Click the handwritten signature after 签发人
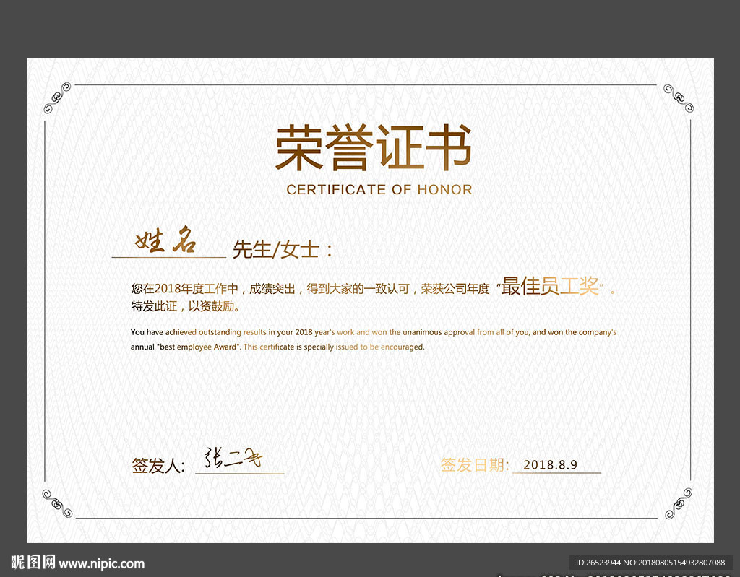Screen dimensions: 740x577 coord(233,458)
